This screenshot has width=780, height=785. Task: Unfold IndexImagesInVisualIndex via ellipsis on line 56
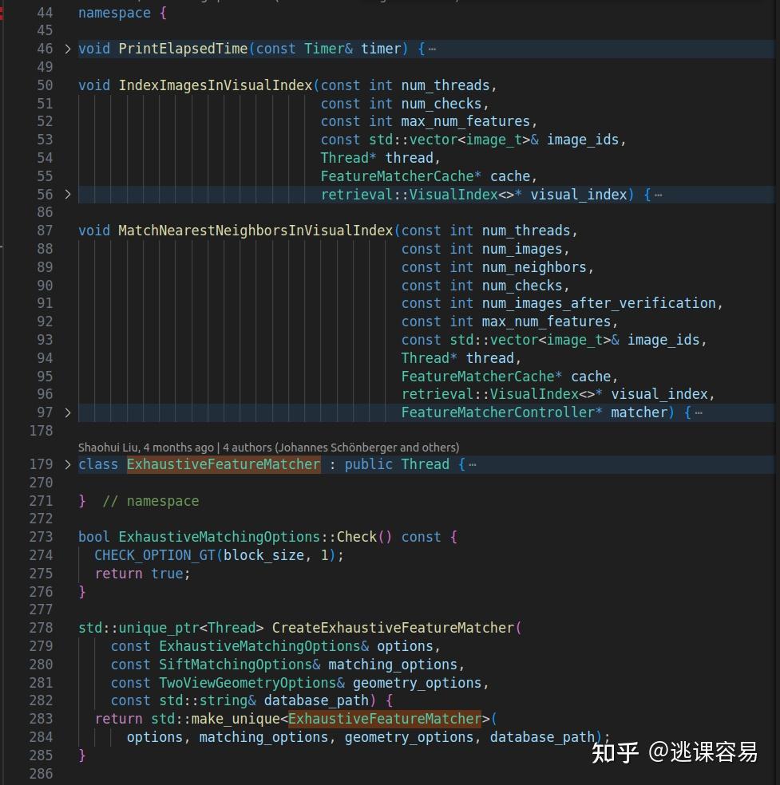coord(658,195)
